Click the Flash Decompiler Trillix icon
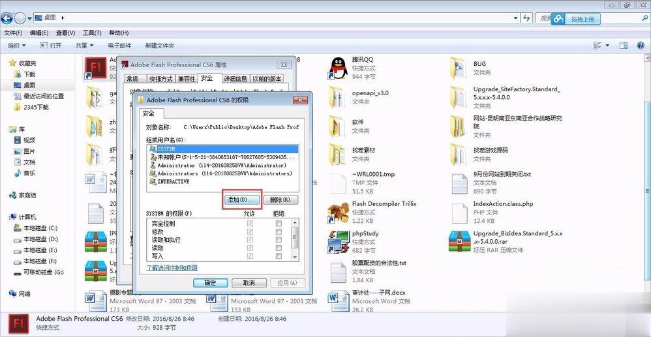651x337 pixels. [x=339, y=212]
